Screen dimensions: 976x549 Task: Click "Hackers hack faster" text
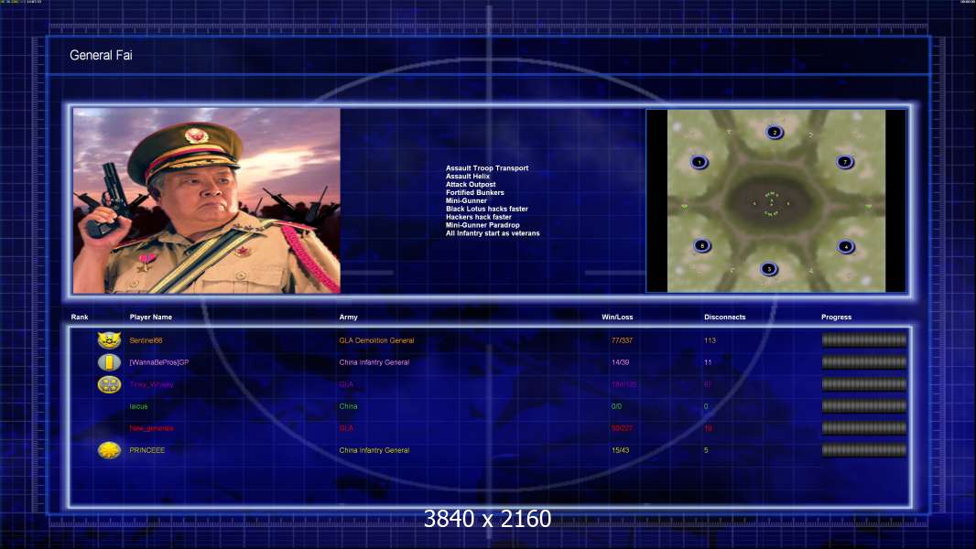479,217
